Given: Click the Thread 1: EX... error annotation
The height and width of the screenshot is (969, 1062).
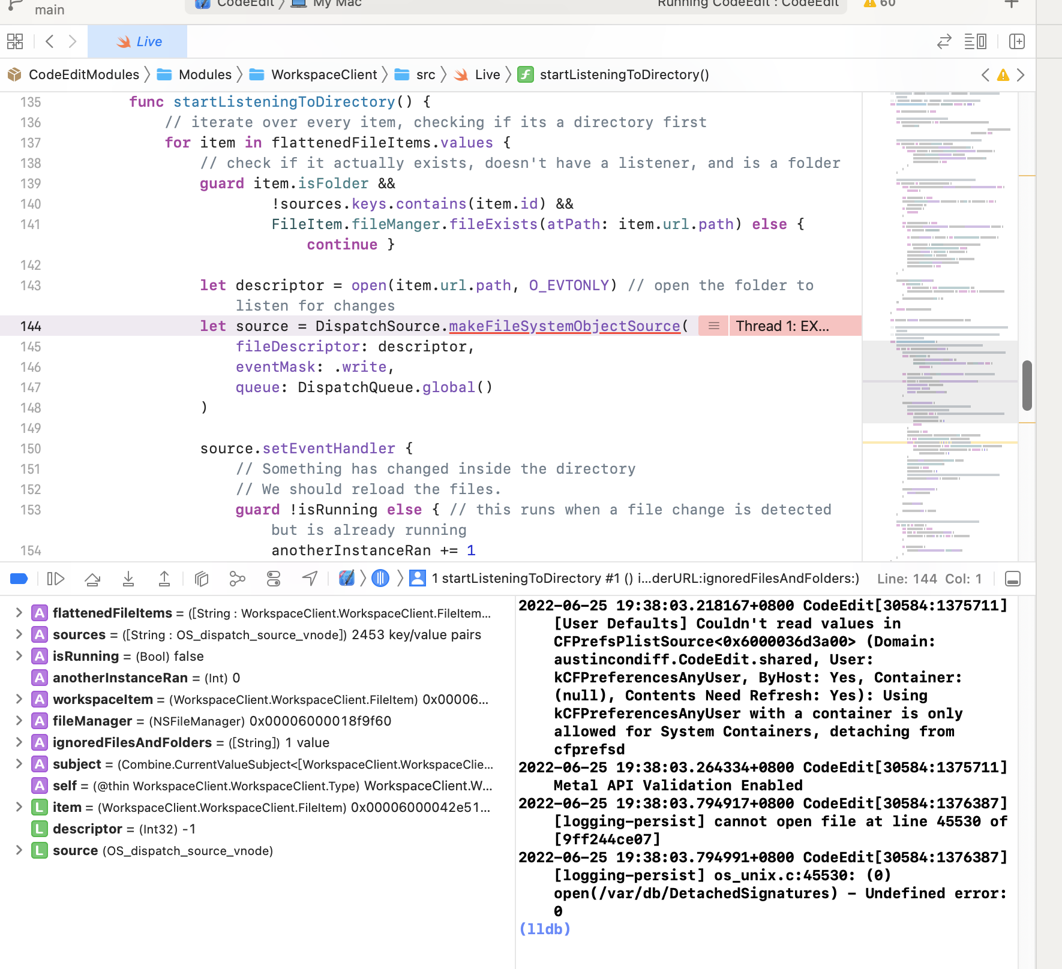Looking at the screenshot, I should [795, 326].
